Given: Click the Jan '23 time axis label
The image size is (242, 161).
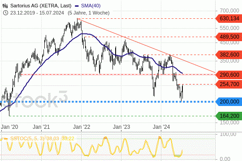Looking at the screenshot, I should [x=121, y=127].
